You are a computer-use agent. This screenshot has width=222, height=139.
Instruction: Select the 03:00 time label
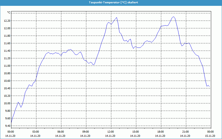click(x=36, y=131)
